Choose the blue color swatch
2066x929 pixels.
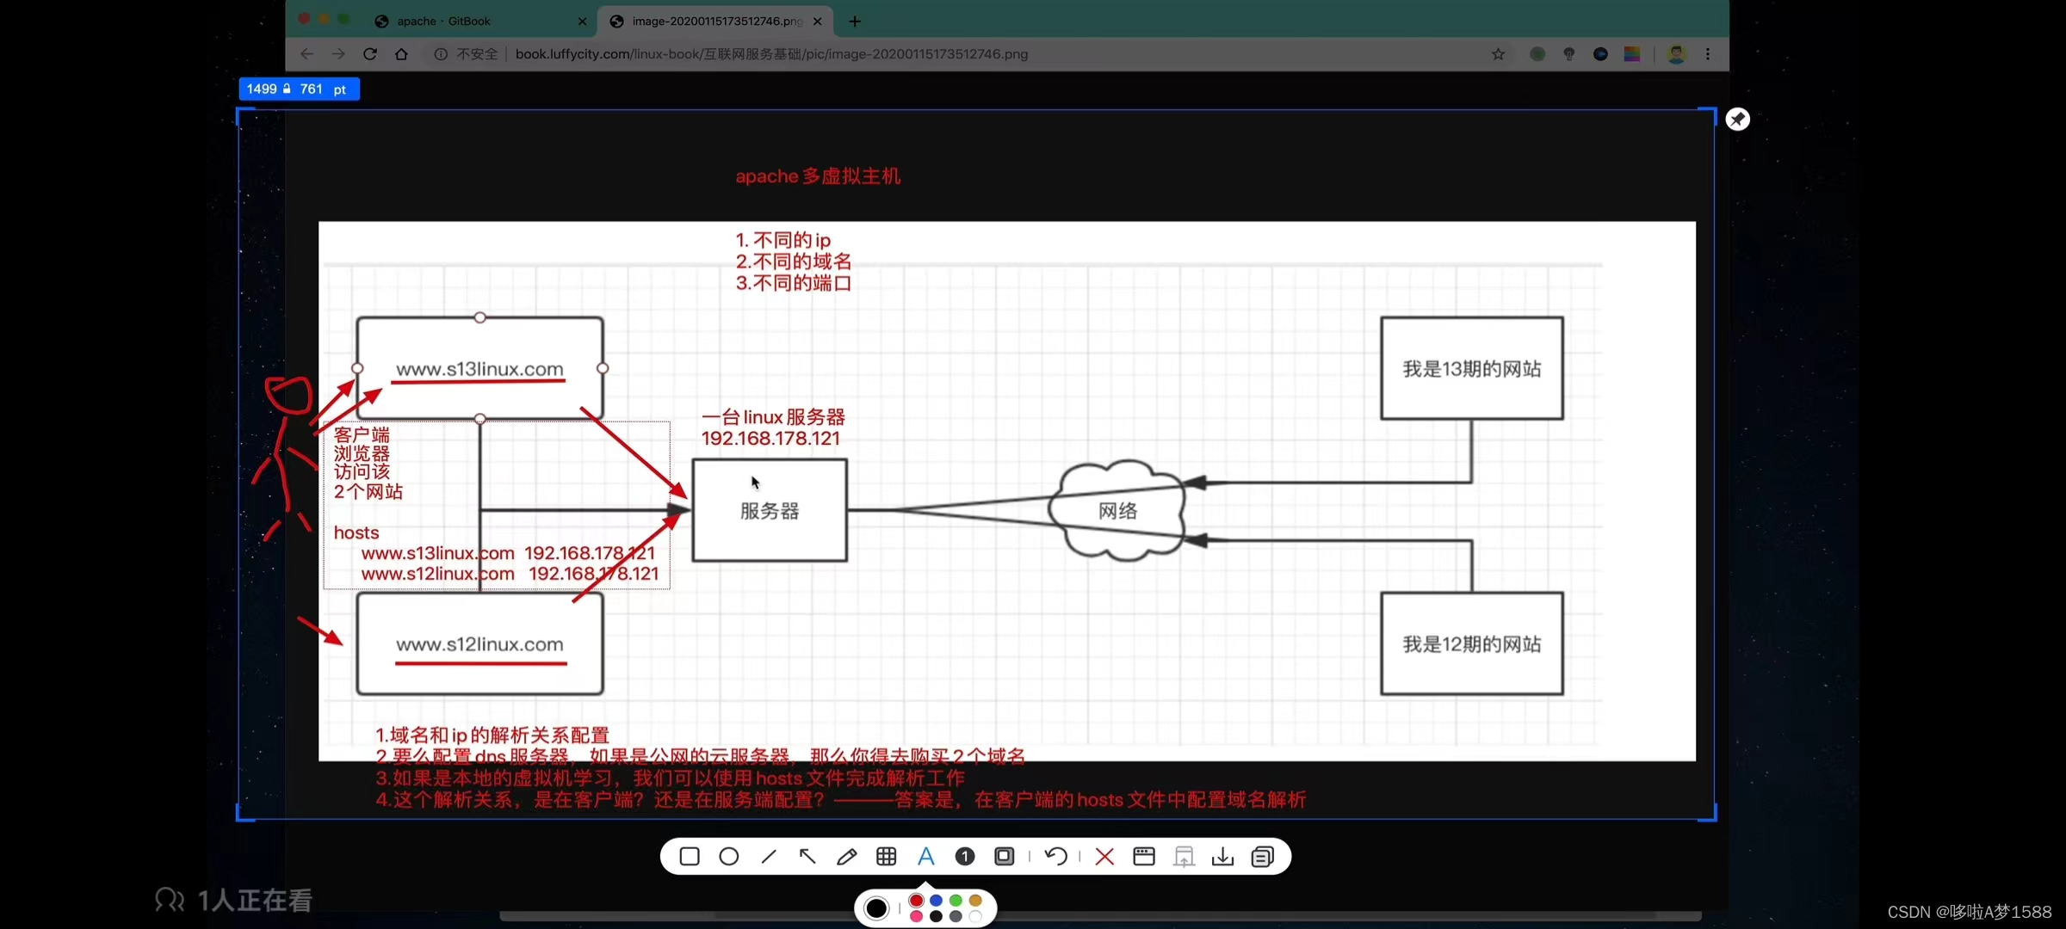coord(937,901)
